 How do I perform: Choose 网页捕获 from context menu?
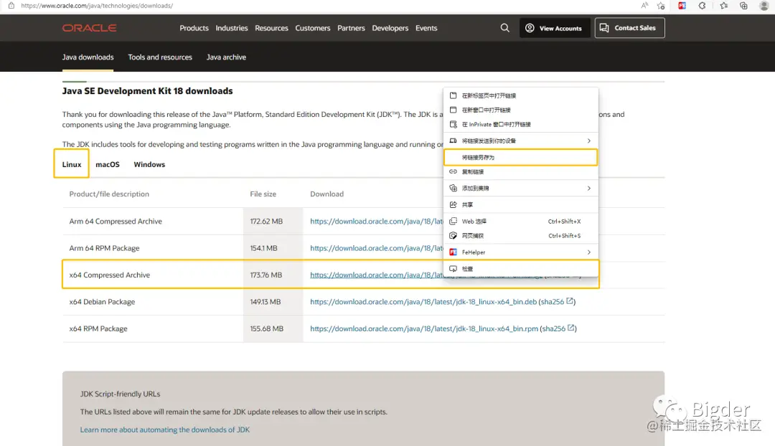520,236
